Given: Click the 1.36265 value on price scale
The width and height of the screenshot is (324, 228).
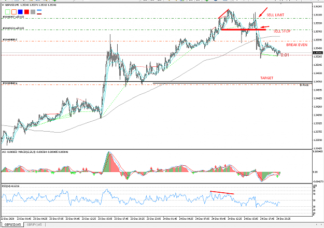Looking at the screenshot, I should (x=318, y=7).
